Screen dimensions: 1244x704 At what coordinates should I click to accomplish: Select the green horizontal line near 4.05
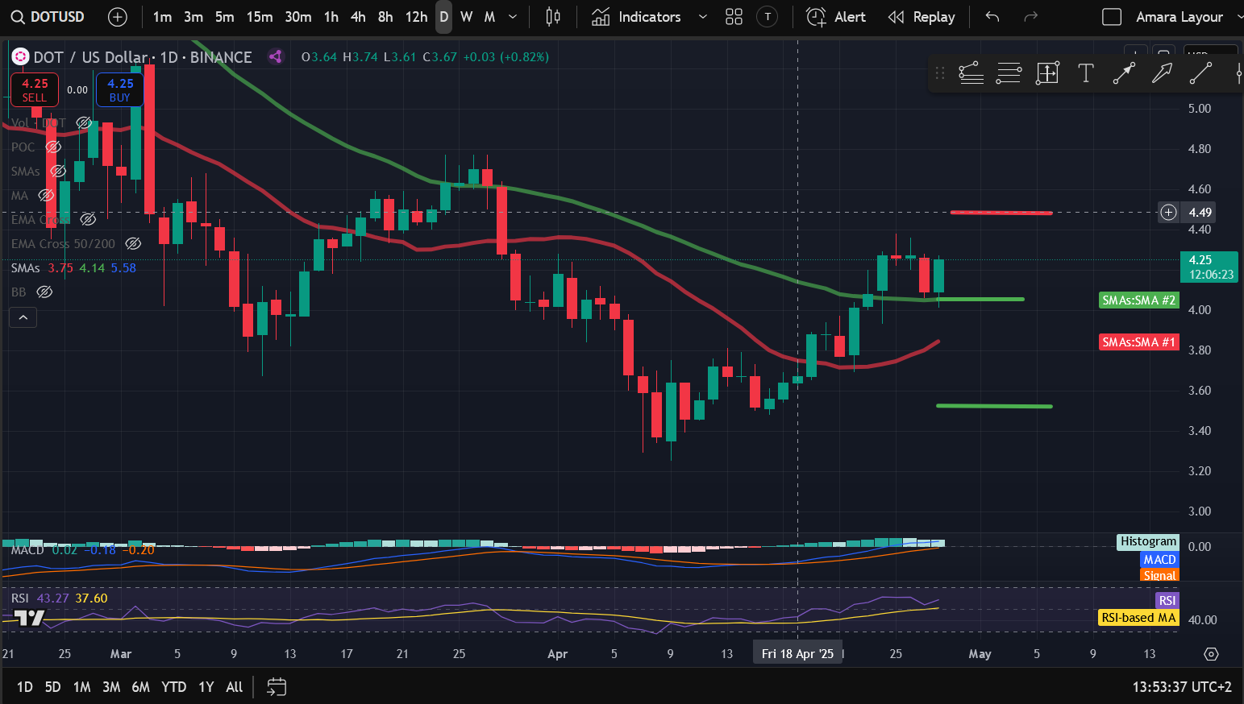point(982,300)
